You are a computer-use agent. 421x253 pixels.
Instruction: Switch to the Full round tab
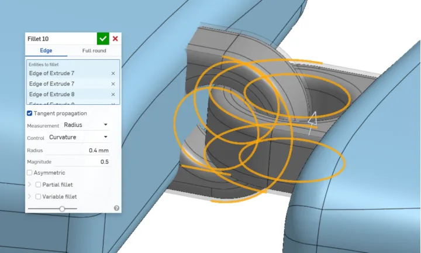[94, 50]
